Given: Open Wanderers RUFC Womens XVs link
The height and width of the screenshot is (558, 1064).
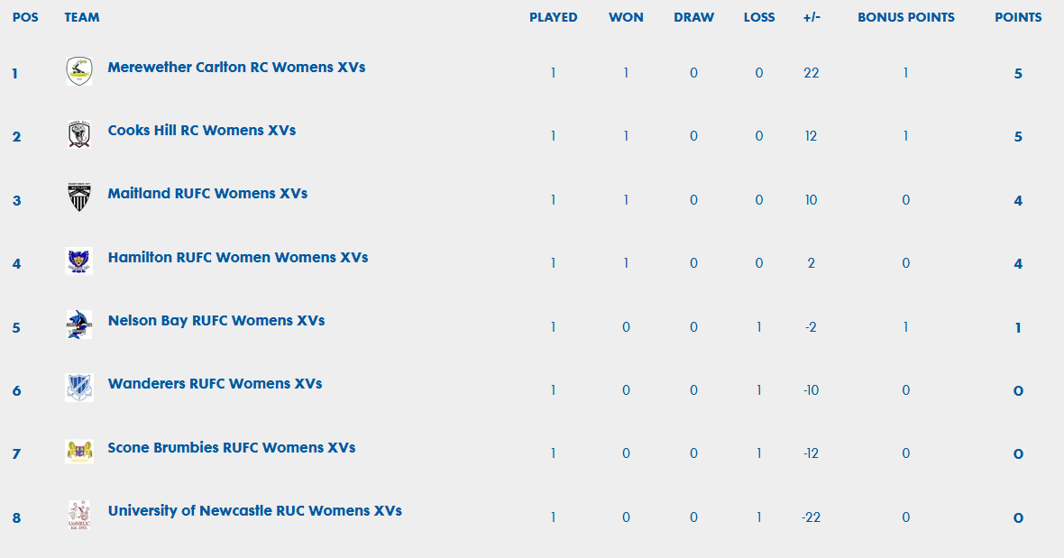Looking at the screenshot, I should 215,383.
